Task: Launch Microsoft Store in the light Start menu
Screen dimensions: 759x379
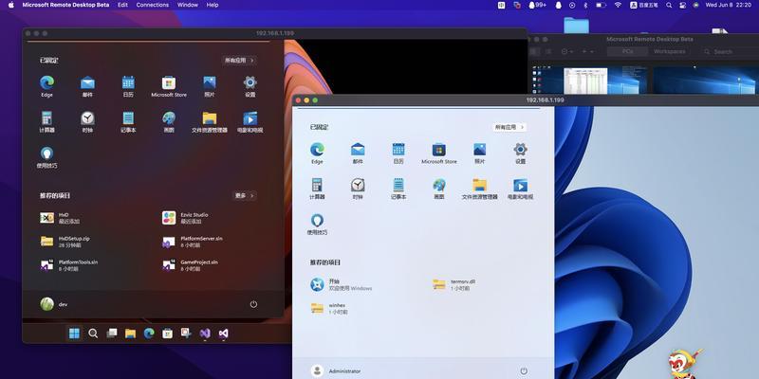Action: 439,153
